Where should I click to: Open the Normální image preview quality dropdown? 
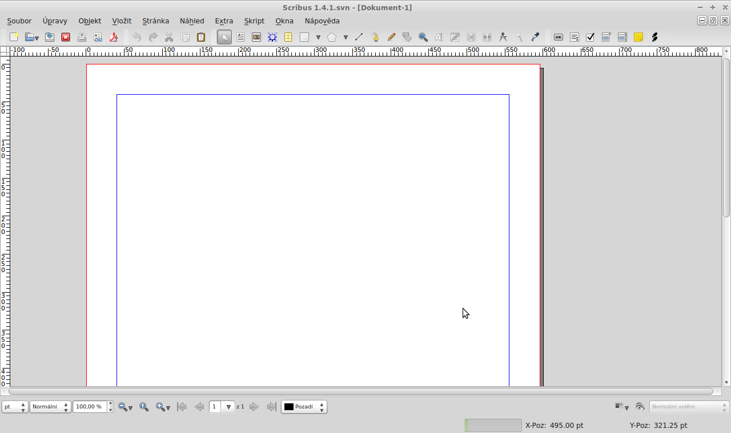click(50, 407)
